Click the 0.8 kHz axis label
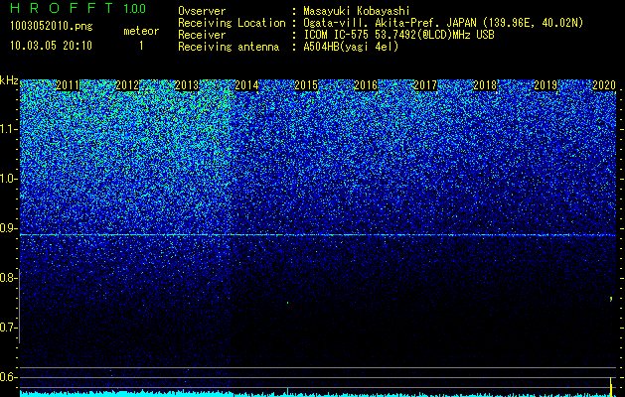Image resolution: width=625 pixels, height=397 pixels. point(8,278)
